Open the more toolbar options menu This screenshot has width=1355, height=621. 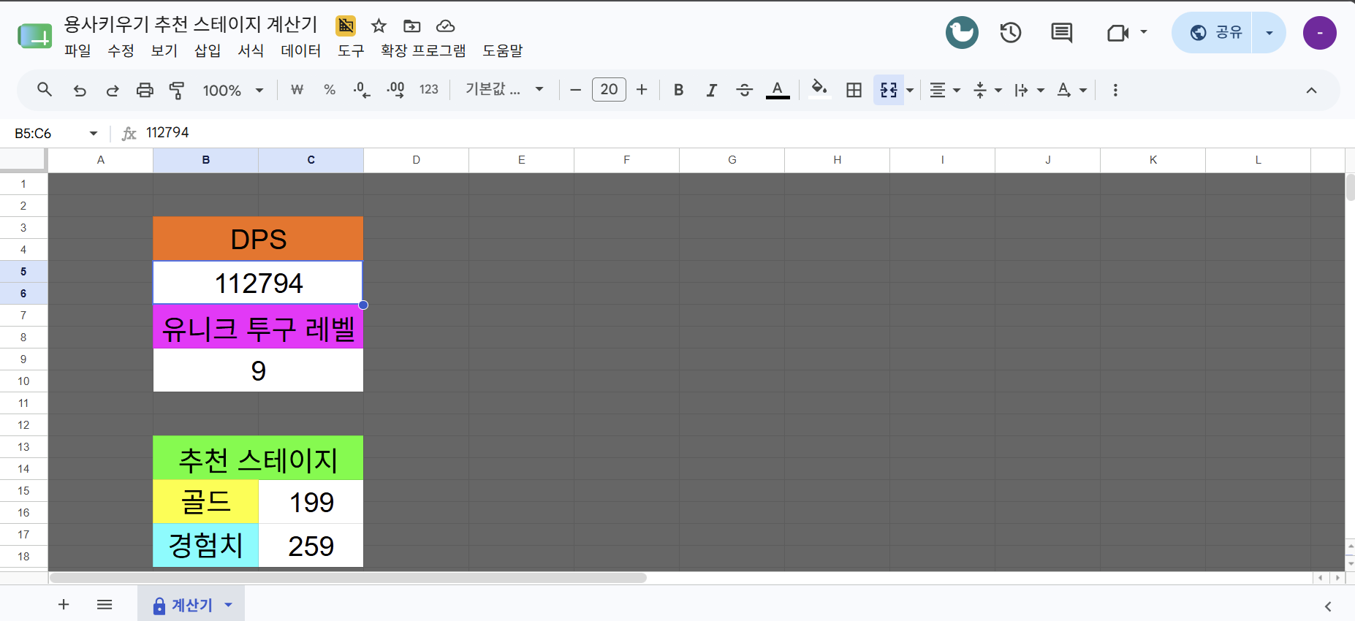(x=1115, y=90)
